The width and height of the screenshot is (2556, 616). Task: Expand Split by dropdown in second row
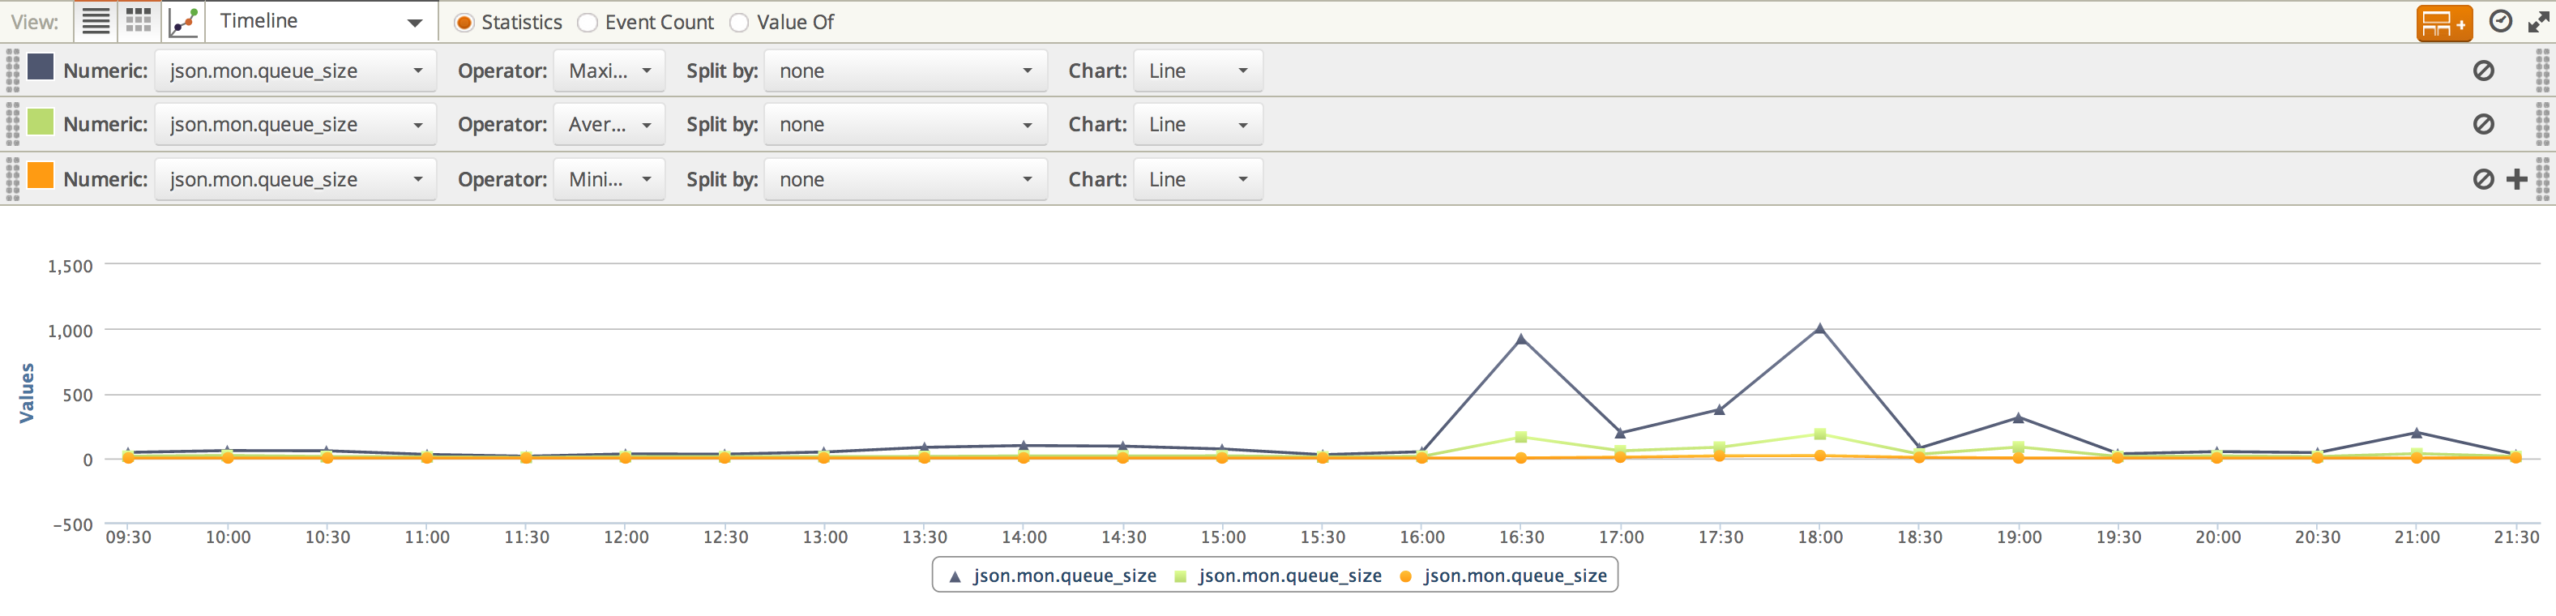(905, 124)
